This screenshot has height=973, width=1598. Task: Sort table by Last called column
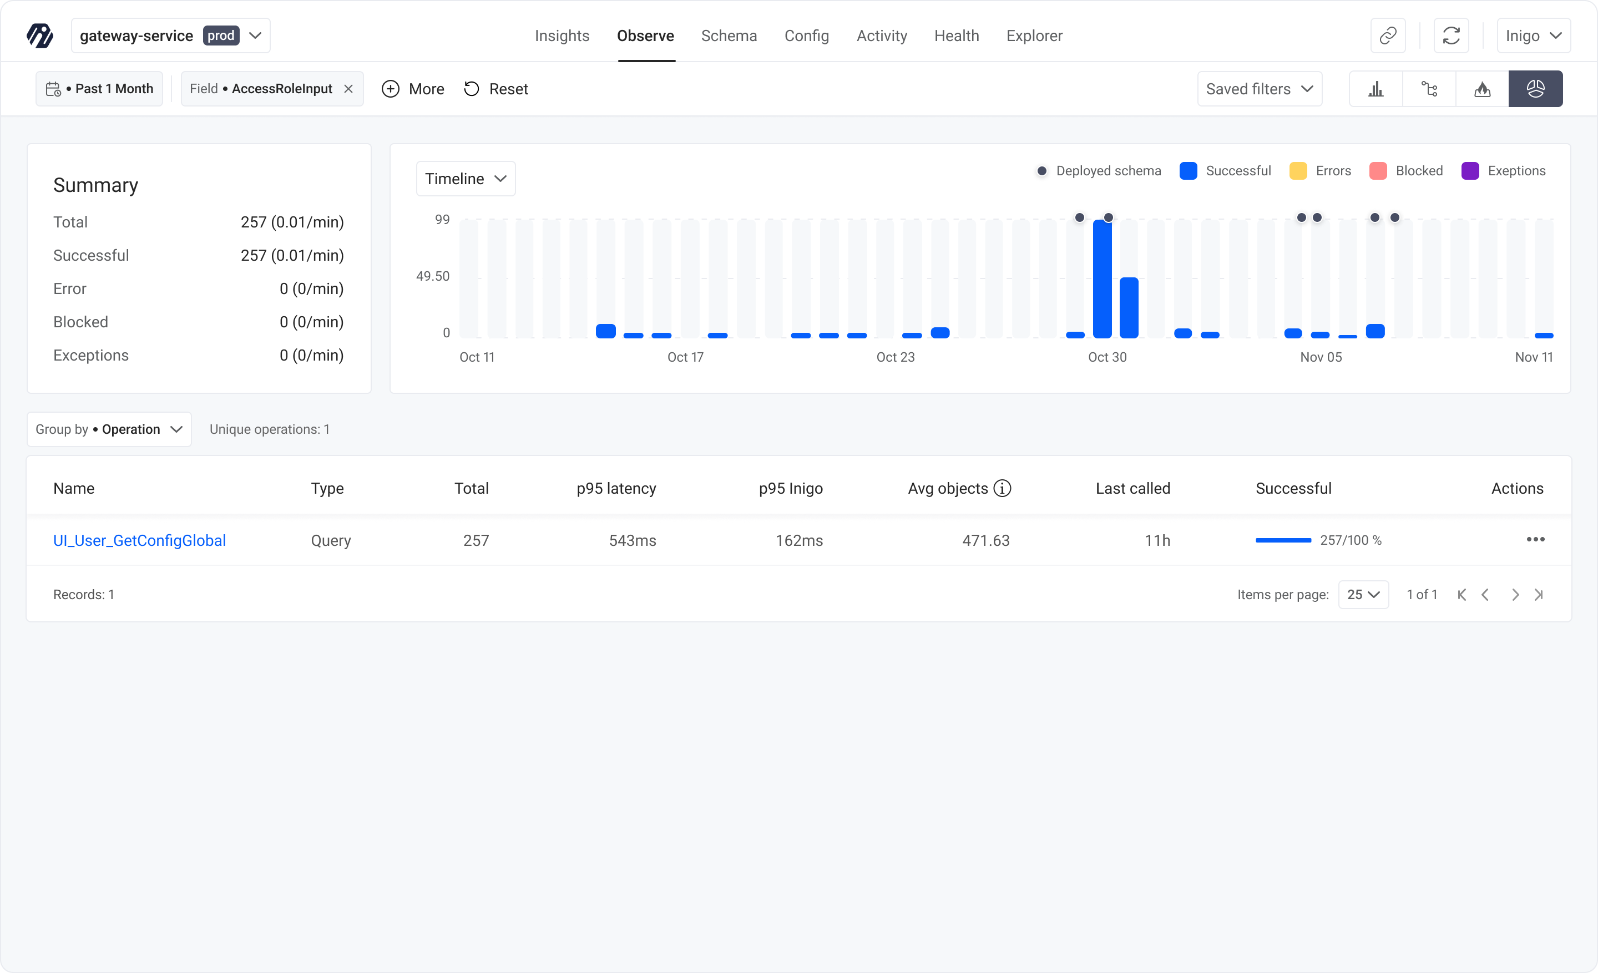coord(1133,488)
